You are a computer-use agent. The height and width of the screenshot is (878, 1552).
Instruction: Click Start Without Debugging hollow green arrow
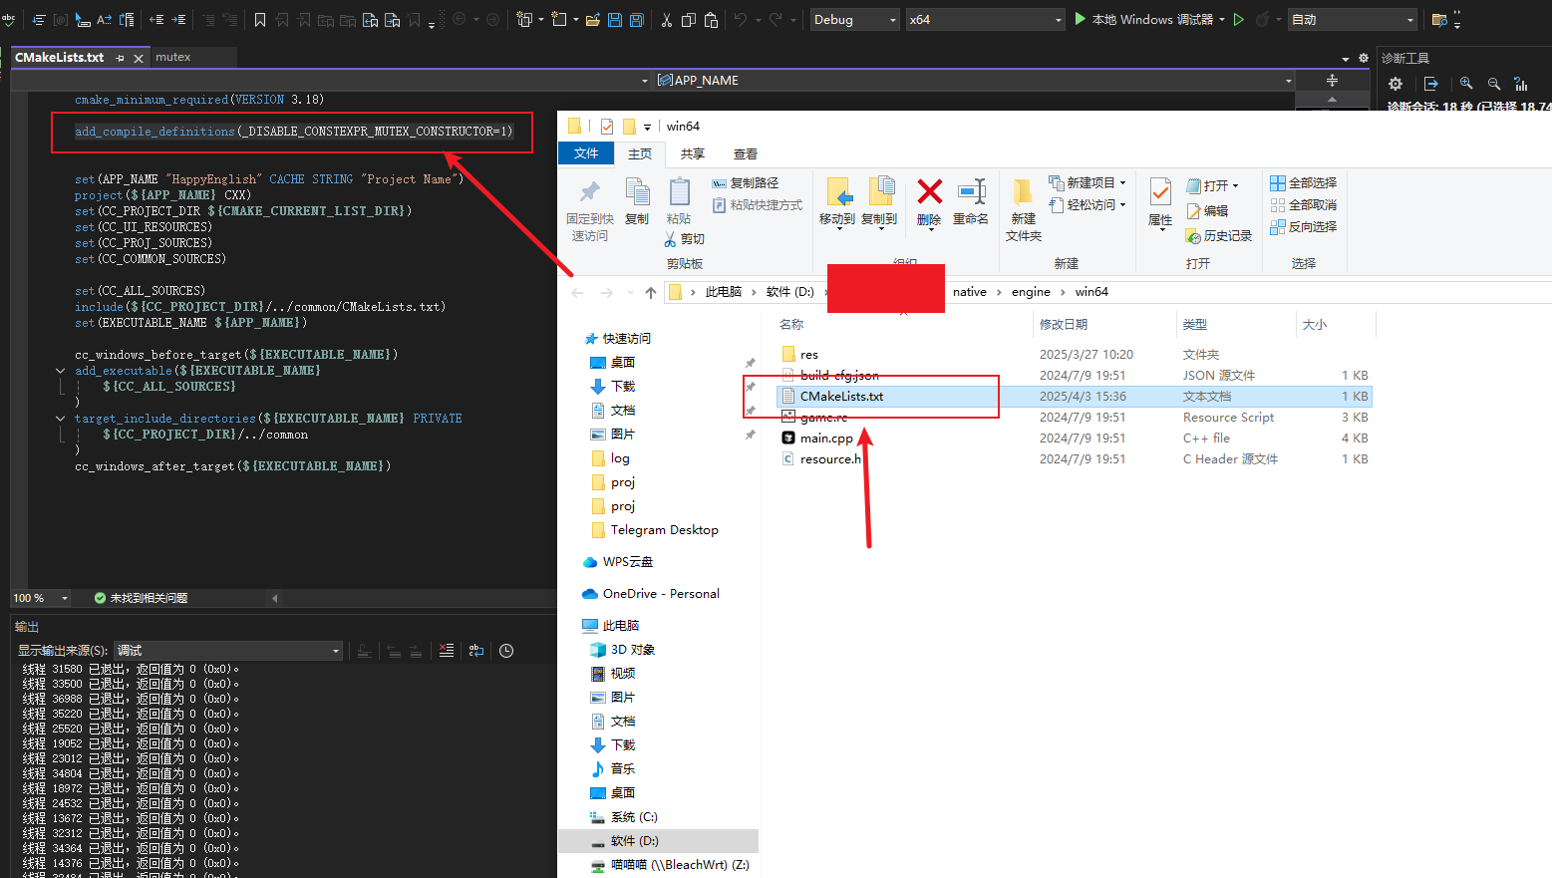[x=1239, y=20]
